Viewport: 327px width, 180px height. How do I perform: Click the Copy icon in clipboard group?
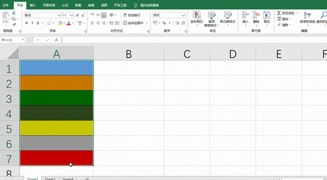point(14,19)
